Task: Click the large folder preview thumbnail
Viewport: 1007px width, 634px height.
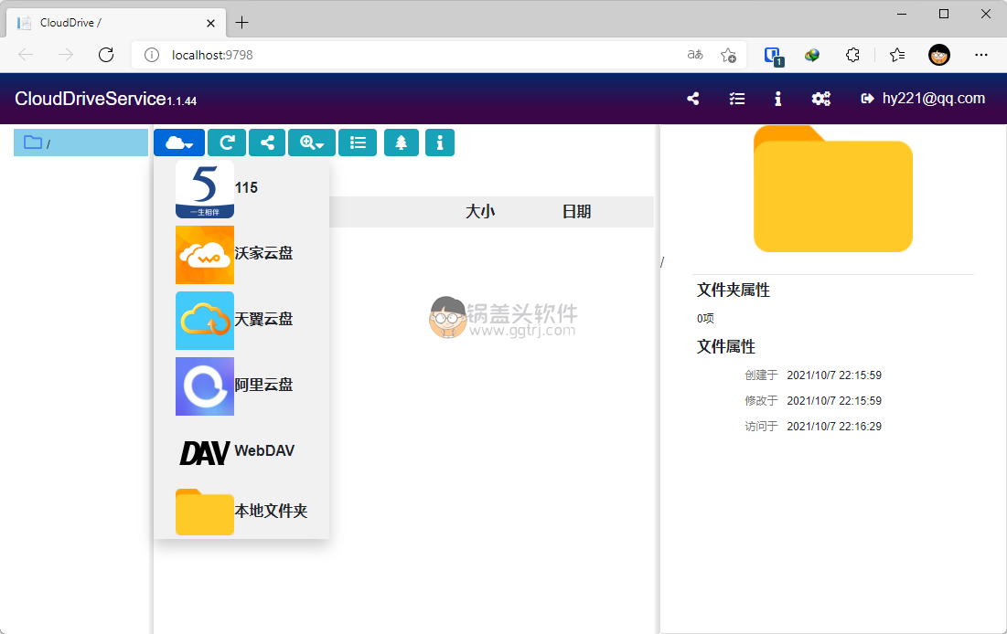Action: point(833,189)
